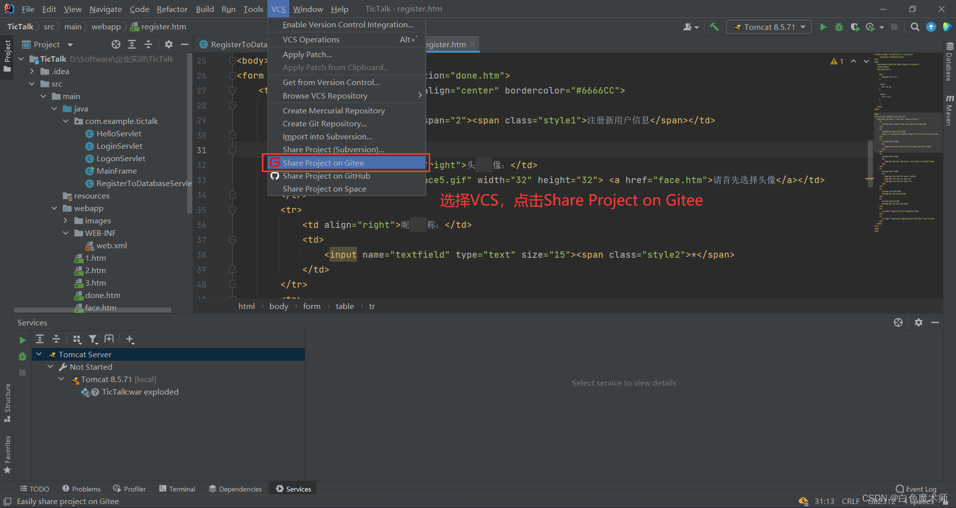Click Expand All in Services toolbar
This screenshot has height=508, width=956.
point(40,339)
